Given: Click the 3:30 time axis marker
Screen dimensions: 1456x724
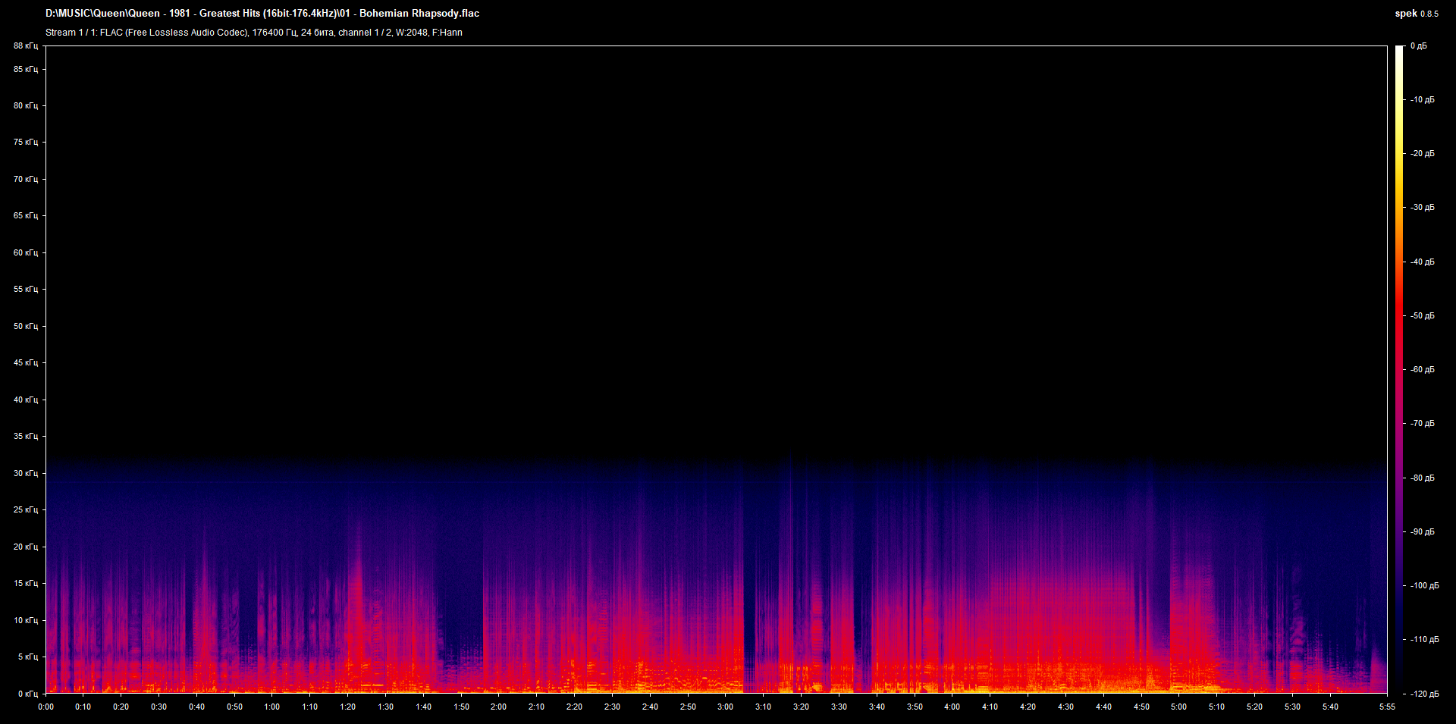Looking at the screenshot, I should point(839,707).
